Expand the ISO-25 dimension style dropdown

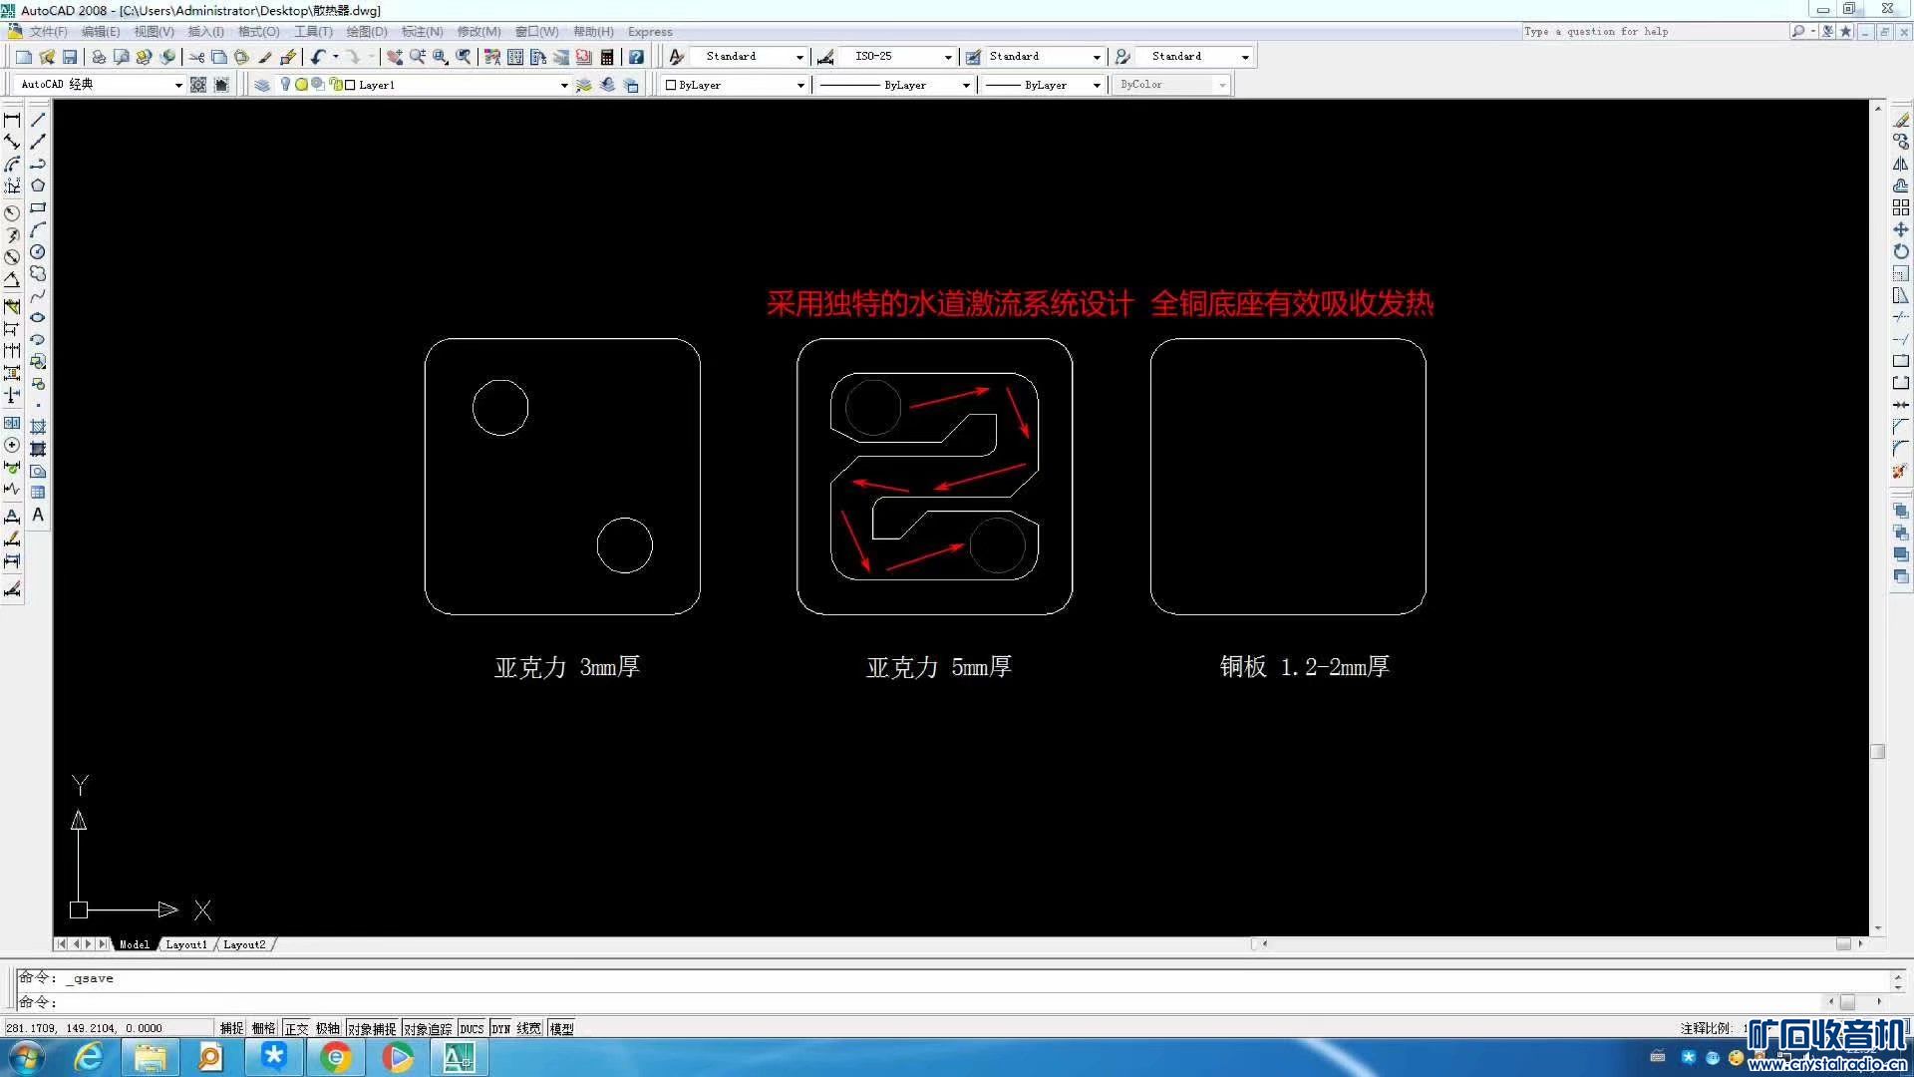[948, 57]
